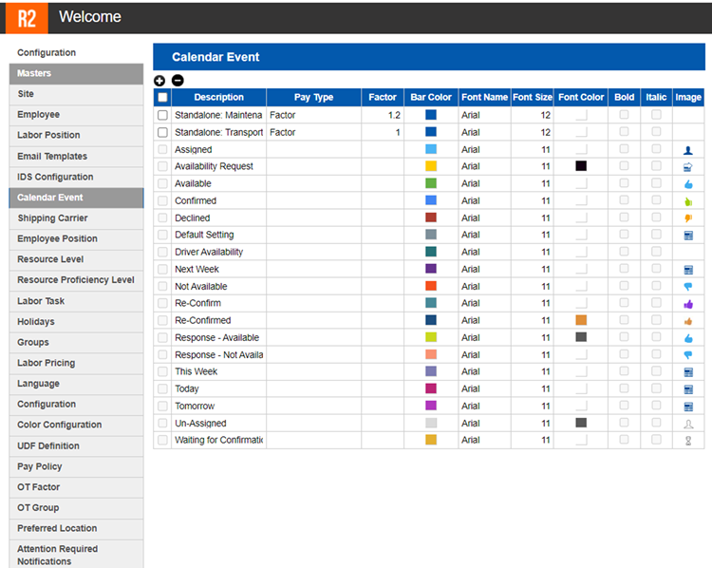
Task: Click the grey person icon in Un-Assigned row
Action: pyautogui.click(x=688, y=424)
